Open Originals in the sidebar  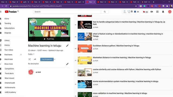(x=8, y=33)
